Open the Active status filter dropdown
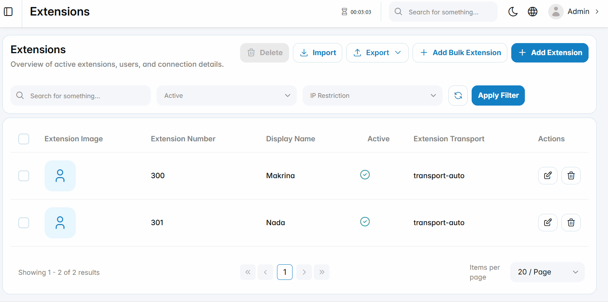 226,95
